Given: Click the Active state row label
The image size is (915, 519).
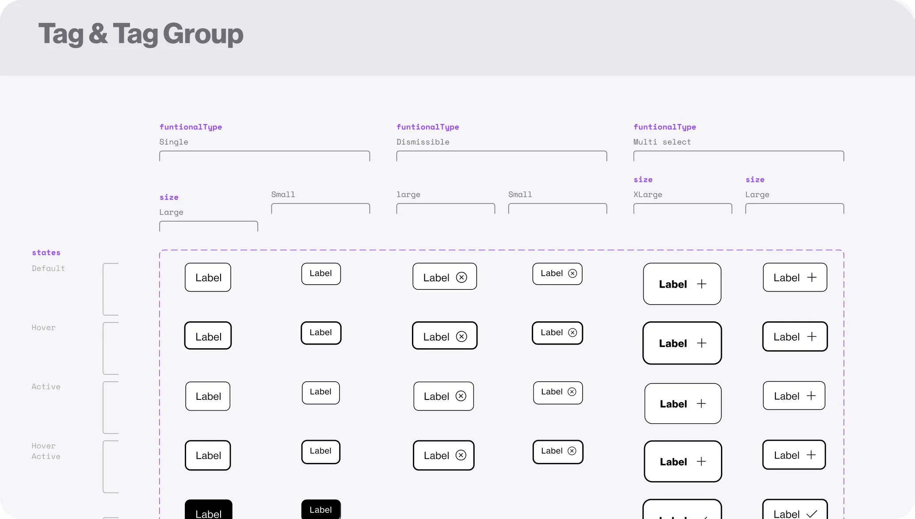Looking at the screenshot, I should coord(46,387).
